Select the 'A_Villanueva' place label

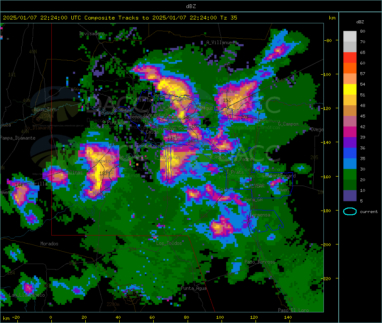click(222, 42)
